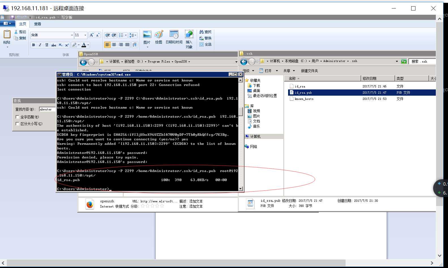
Task: Click New folder (新建文件夹) button
Action: [309, 71]
